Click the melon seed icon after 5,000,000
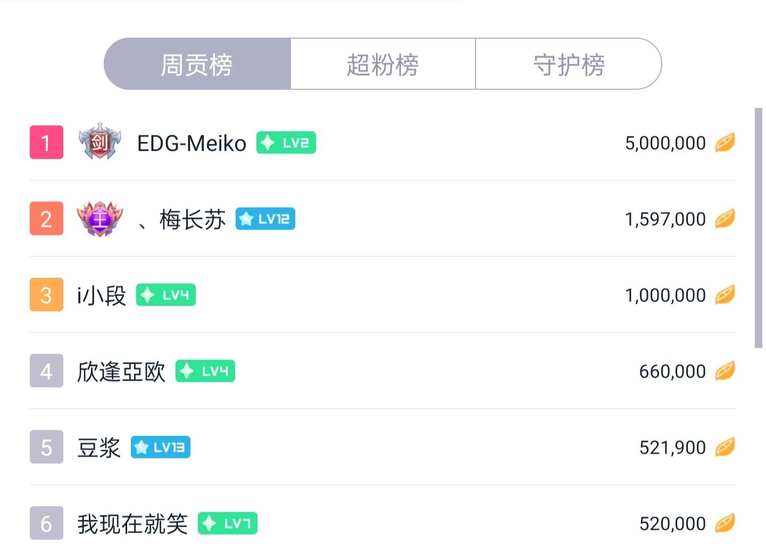 pyautogui.click(x=725, y=142)
